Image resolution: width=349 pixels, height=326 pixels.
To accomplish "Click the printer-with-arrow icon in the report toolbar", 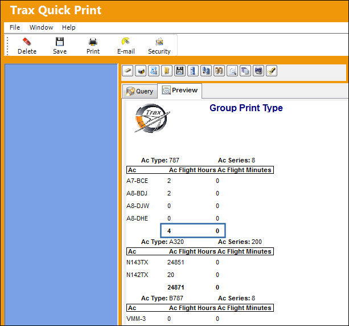I will click(141, 71).
